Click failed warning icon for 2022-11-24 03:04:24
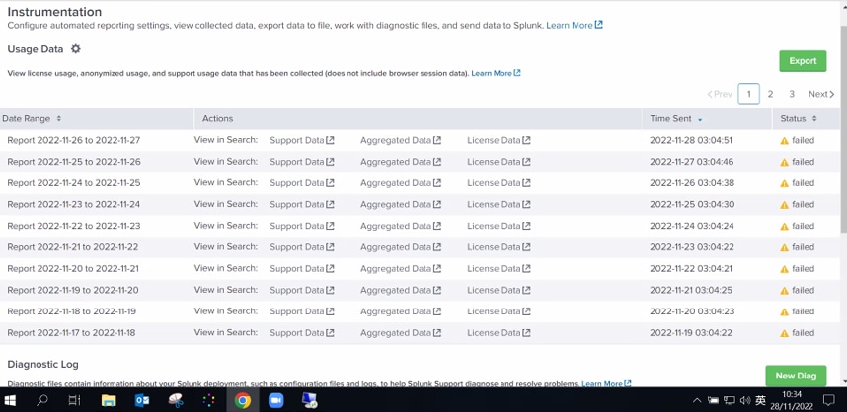The width and height of the screenshot is (847, 412). pos(785,226)
